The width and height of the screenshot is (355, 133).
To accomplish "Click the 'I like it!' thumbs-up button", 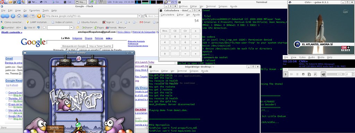I will pyautogui.click(x=30, y=28).
